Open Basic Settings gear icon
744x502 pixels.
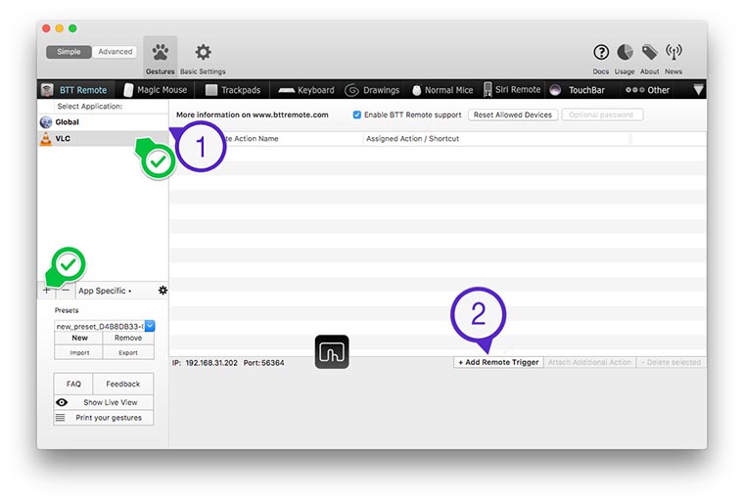pyautogui.click(x=203, y=57)
